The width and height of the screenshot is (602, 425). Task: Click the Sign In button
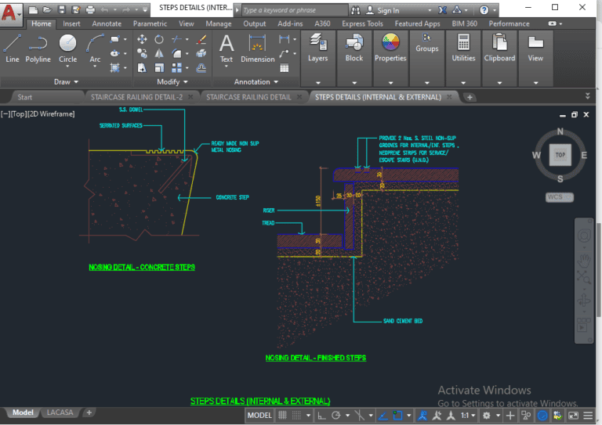383,10
